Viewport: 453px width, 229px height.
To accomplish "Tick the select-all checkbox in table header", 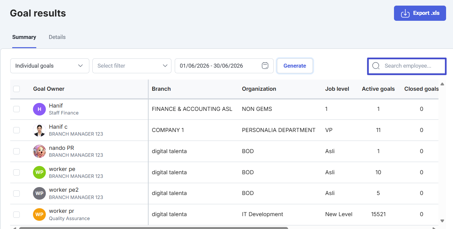I will (x=16, y=89).
